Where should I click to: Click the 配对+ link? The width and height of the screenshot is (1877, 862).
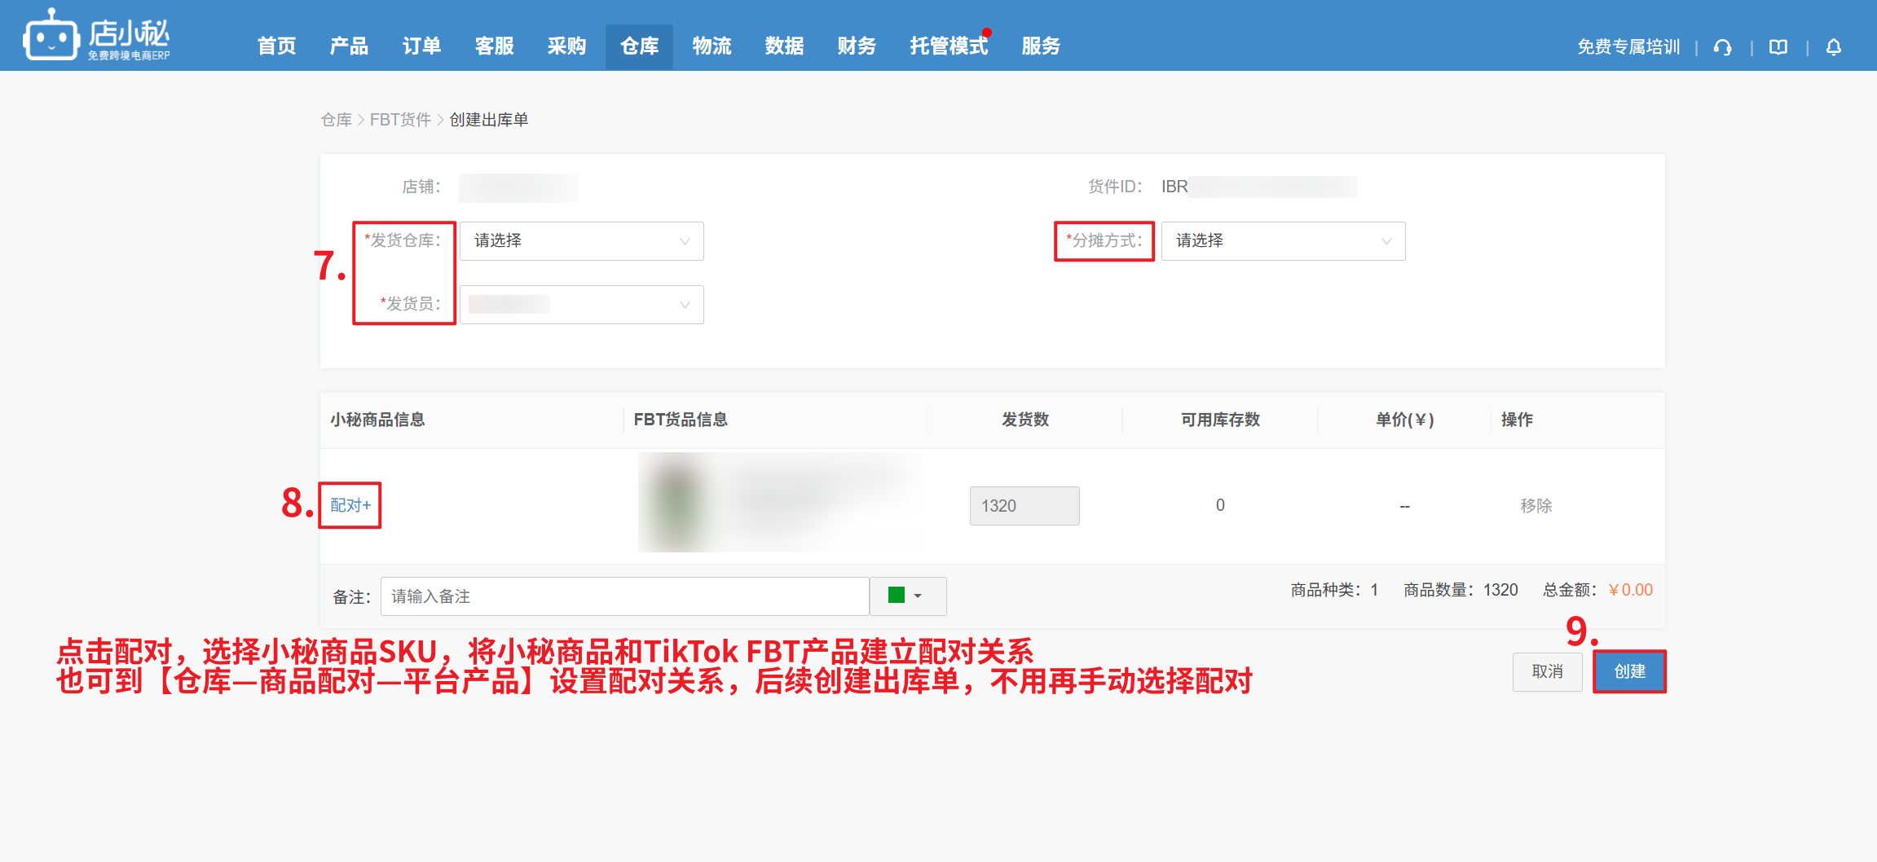tap(350, 505)
